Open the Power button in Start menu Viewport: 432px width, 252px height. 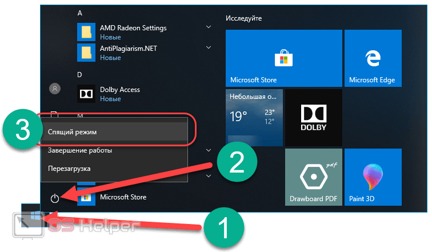point(55,198)
